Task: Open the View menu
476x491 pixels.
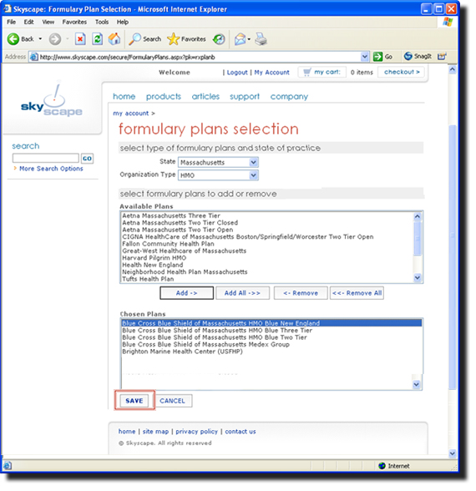Action: coord(48,22)
